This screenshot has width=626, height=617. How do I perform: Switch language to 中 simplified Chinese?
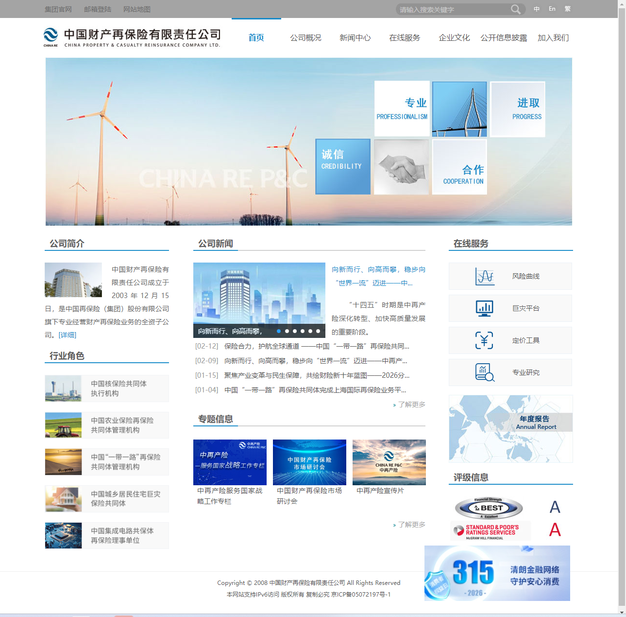536,8
